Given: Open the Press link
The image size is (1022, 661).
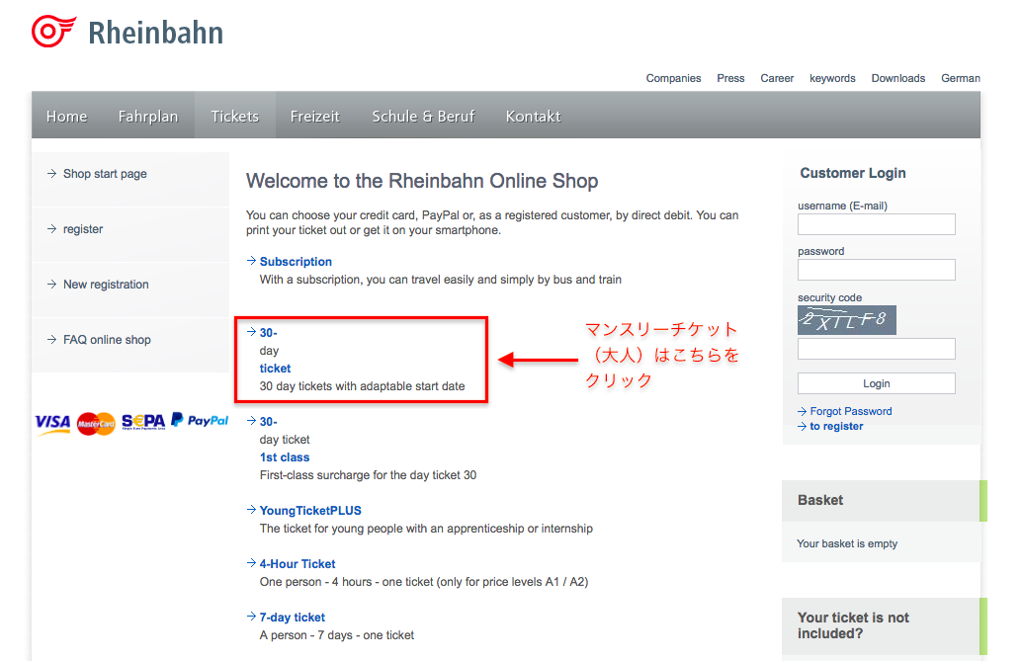Looking at the screenshot, I should point(730,78).
